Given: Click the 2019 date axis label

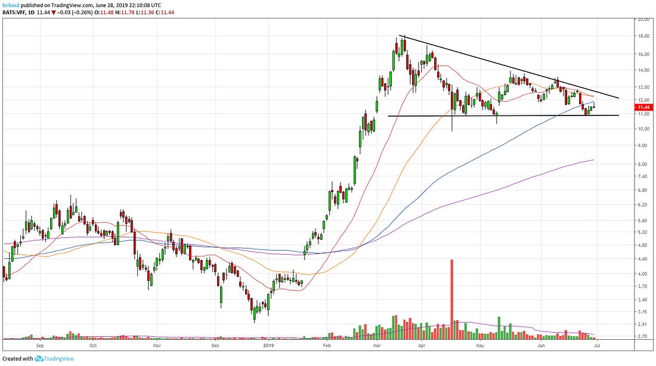Looking at the screenshot, I should point(268,346).
